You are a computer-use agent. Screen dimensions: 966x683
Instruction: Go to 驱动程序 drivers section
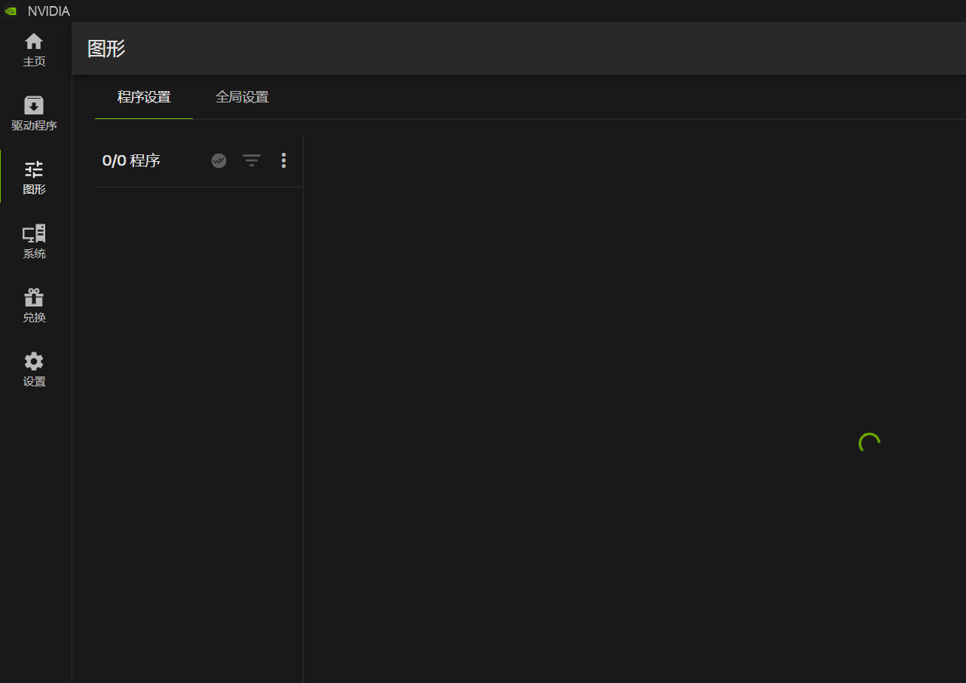pos(34,114)
